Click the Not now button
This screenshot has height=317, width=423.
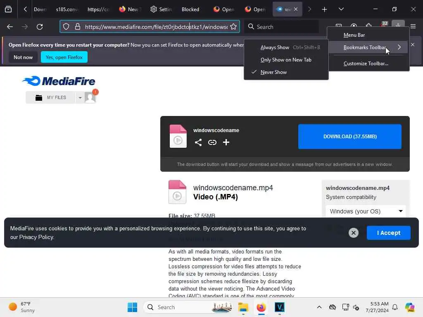point(23,57)
